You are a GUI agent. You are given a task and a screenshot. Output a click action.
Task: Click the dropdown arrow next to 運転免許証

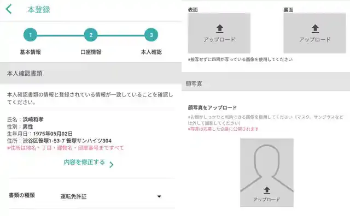(159, 196)
